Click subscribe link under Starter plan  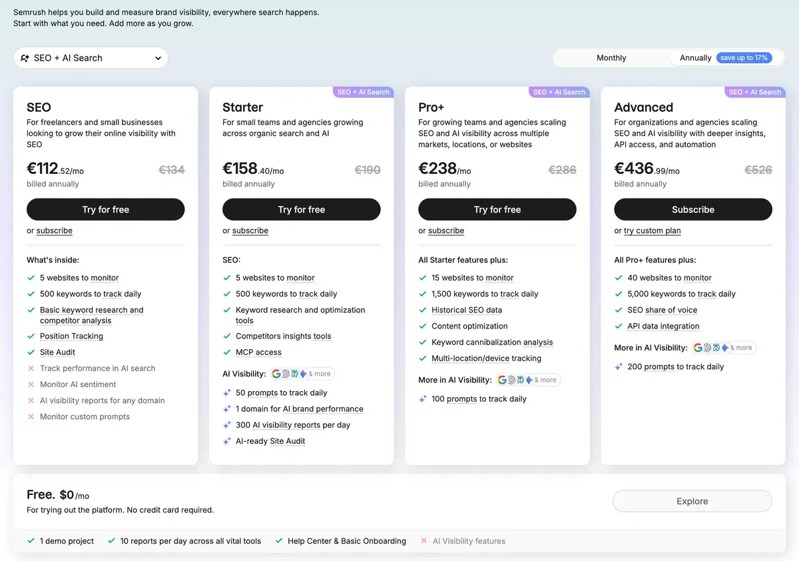(250, 231)
